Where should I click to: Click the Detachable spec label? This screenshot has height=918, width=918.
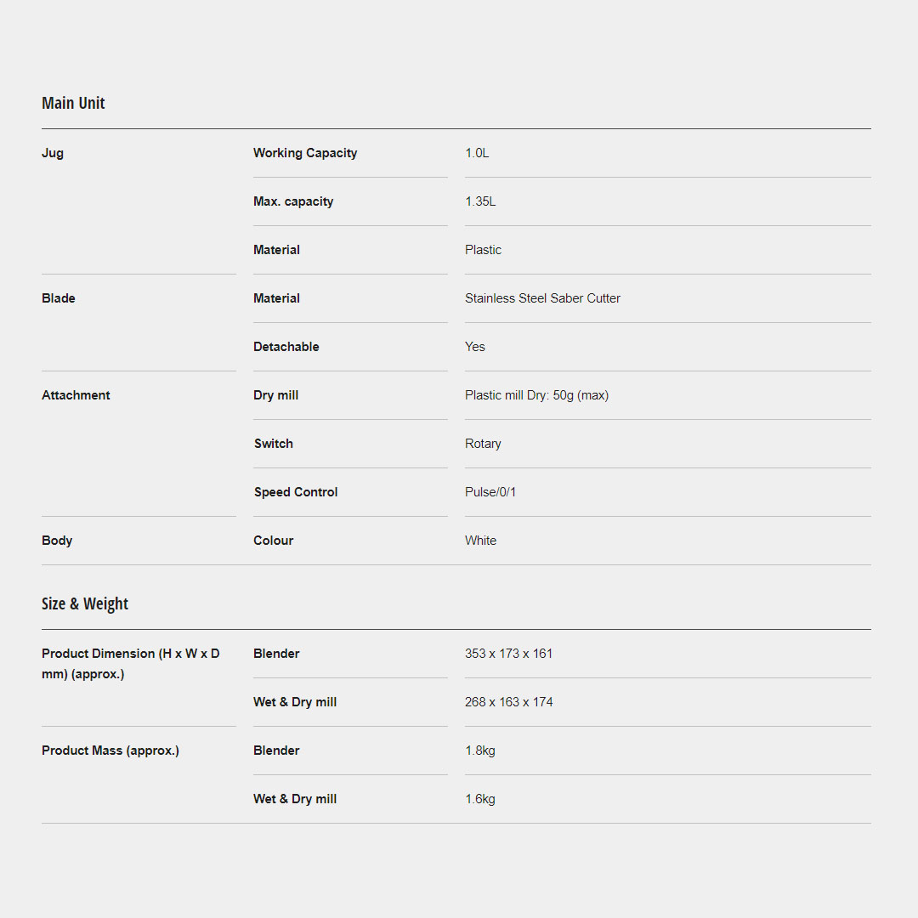click(286, 347)
